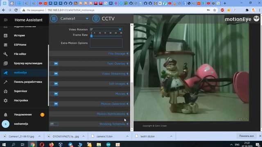Open a new browser tab
The image size is (262, 147).
tap(225, 3)
